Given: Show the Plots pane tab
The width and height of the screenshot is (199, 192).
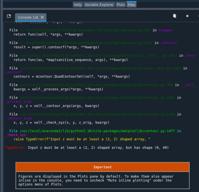Looking at the screenshot, I should (120, 4).
